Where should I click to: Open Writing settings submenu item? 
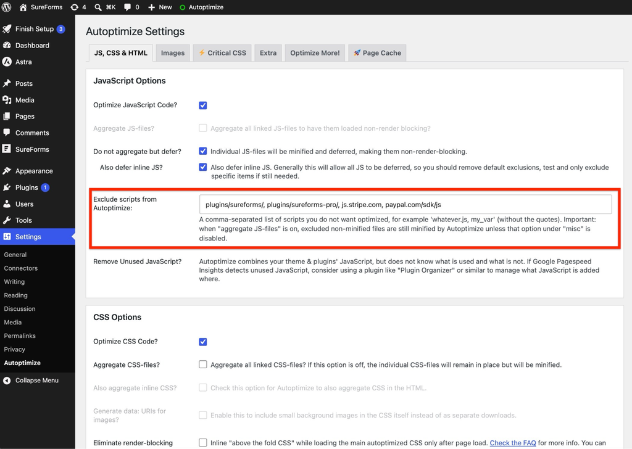[14, 282]
